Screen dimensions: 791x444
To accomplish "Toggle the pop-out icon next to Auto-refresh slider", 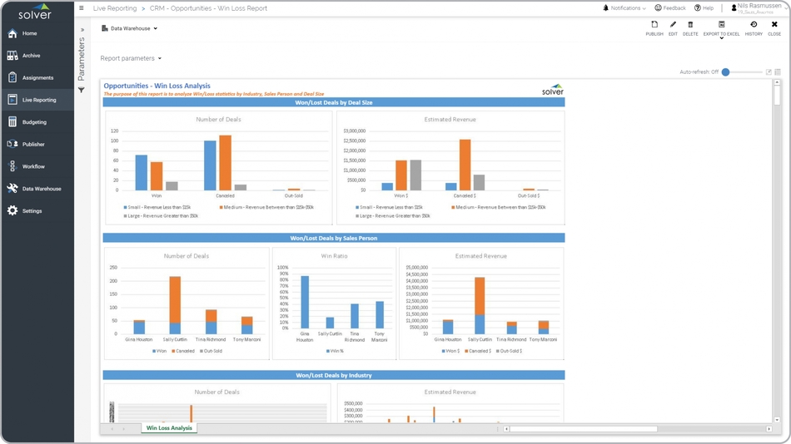I will [769, 72].
